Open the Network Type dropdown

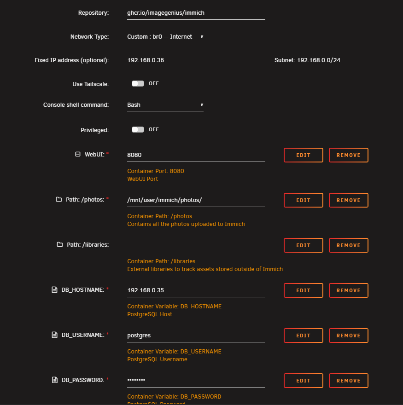coord(165,37)
